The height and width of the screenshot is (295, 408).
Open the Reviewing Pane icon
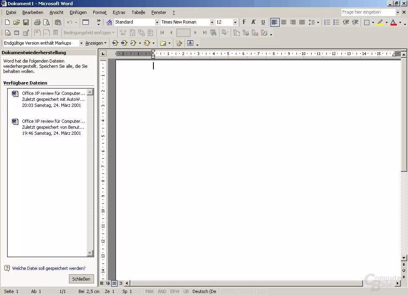coord(190,43)
